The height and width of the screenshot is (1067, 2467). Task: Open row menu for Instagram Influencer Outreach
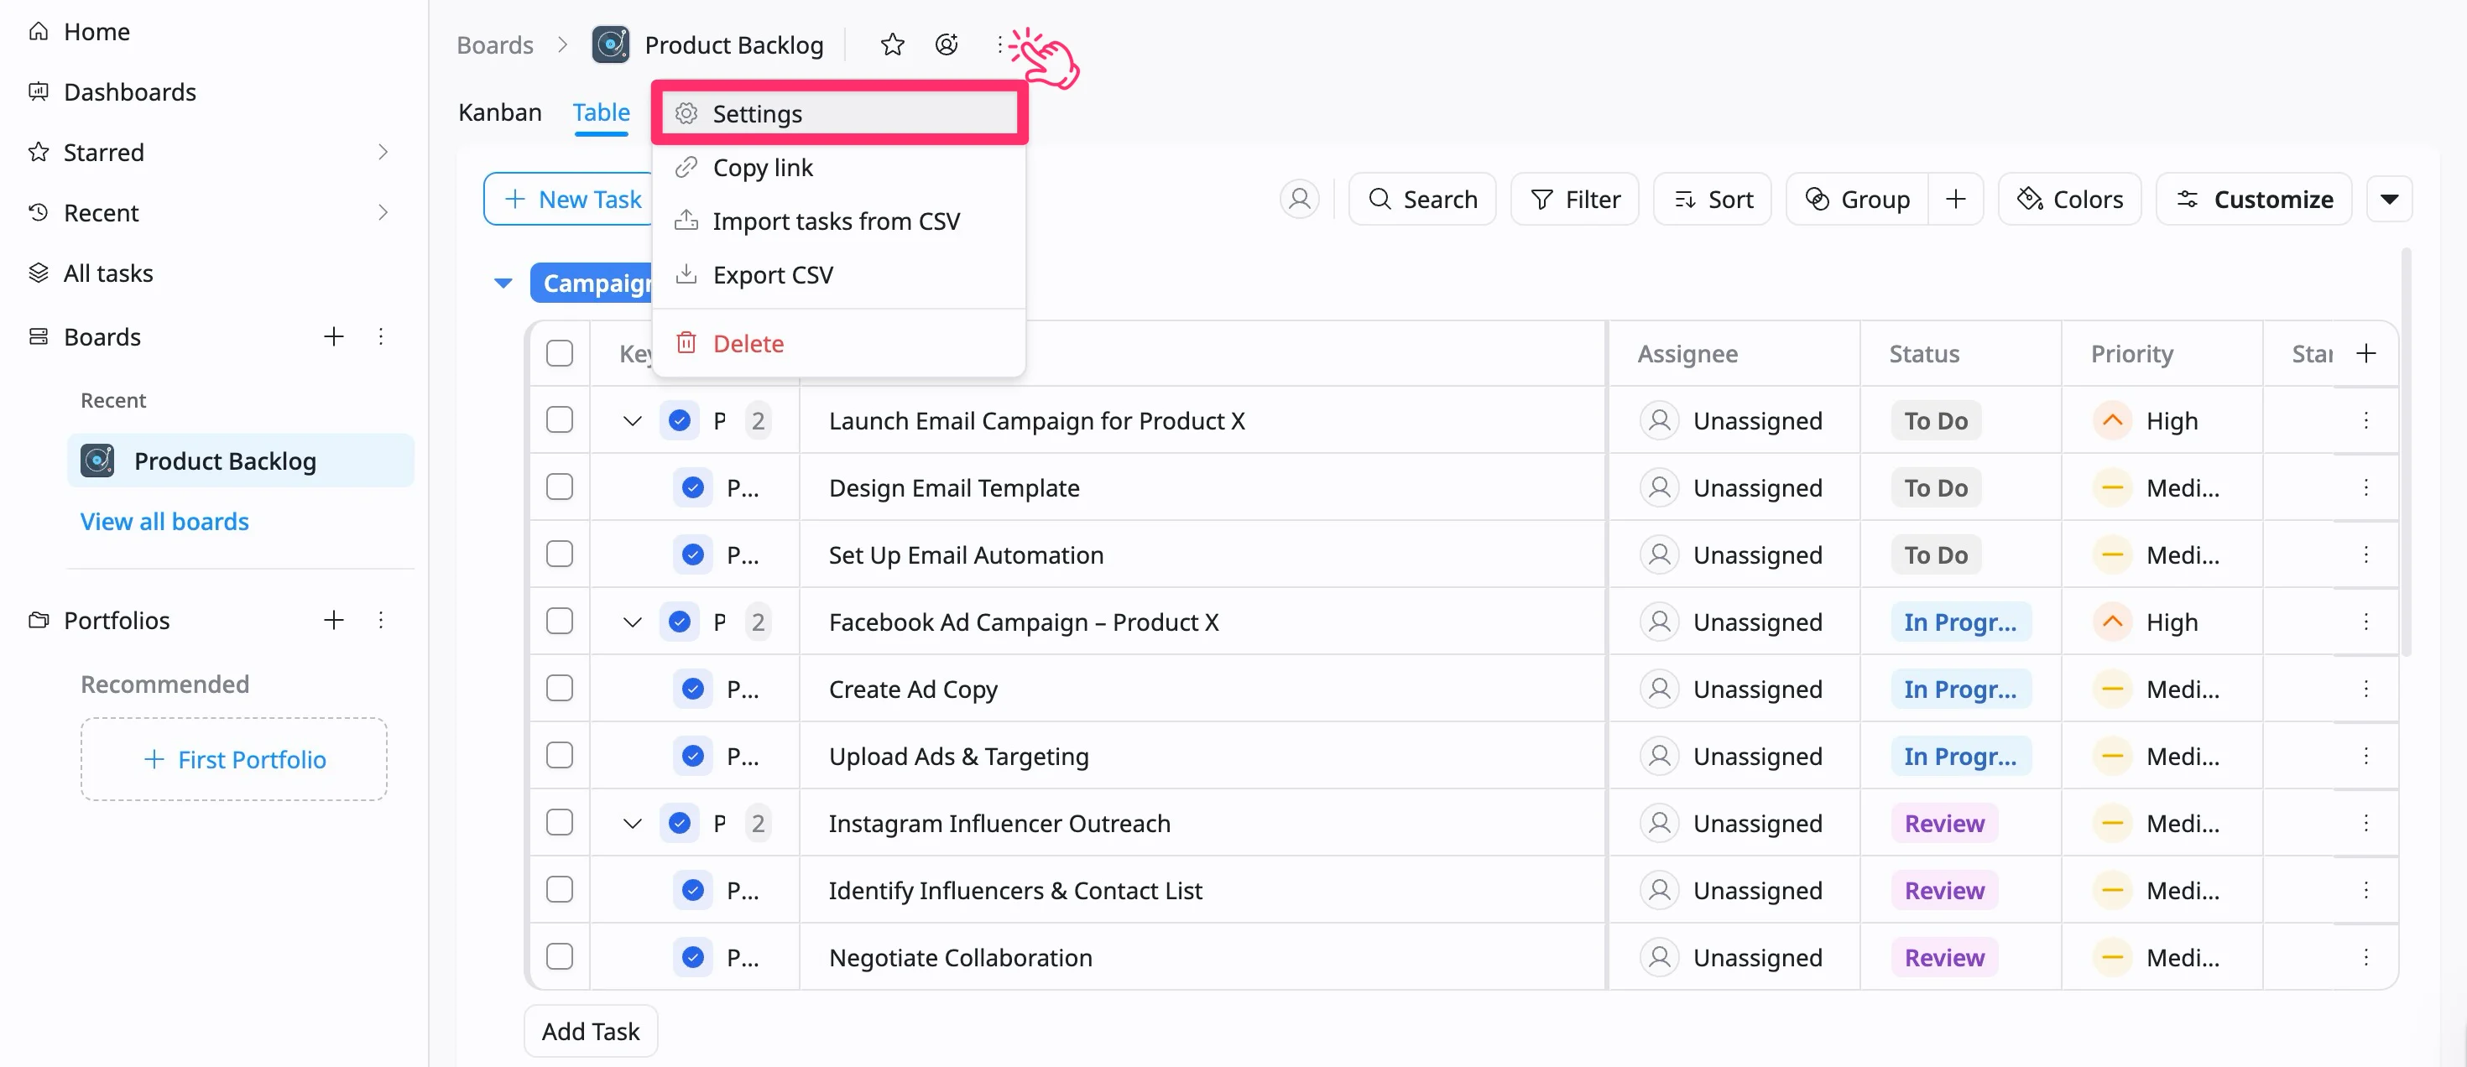tap(2365, 823)
